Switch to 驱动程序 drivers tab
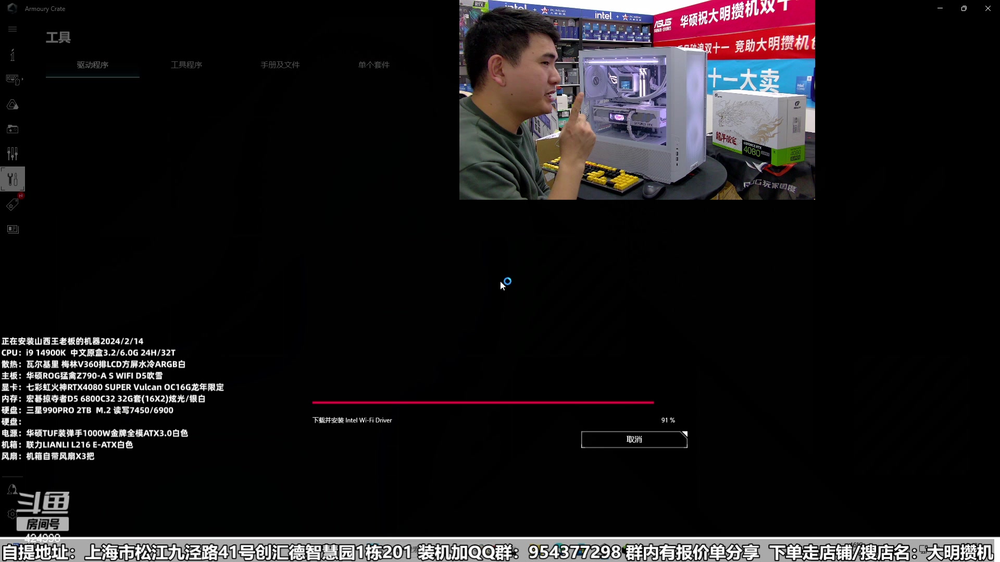The height and width of the screenshot is (562, 1000). click(93, 65)
